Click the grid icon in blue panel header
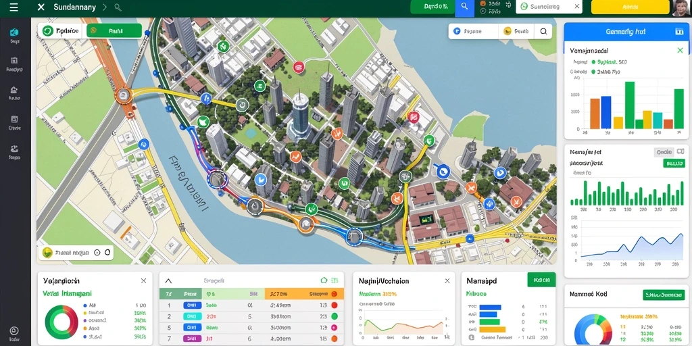Image resolution: width=692 pixels, height=346 pixels. pos(678,32)
